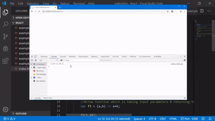Stop loading the browser page
The height and width of the screenshot is (121, 215).
click(x=39, y=11)
